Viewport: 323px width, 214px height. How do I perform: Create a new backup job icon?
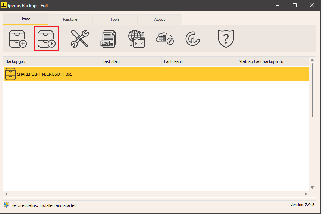click(x=18, y=39)
